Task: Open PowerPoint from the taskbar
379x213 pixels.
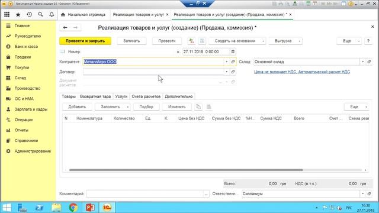Action: pyautogui.click(x=90, y=208)
